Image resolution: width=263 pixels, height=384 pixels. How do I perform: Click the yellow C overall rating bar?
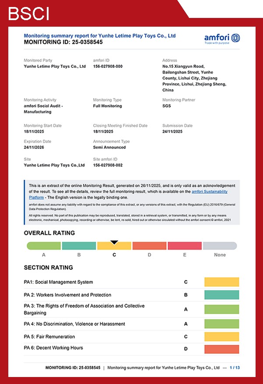click(114, 247)
